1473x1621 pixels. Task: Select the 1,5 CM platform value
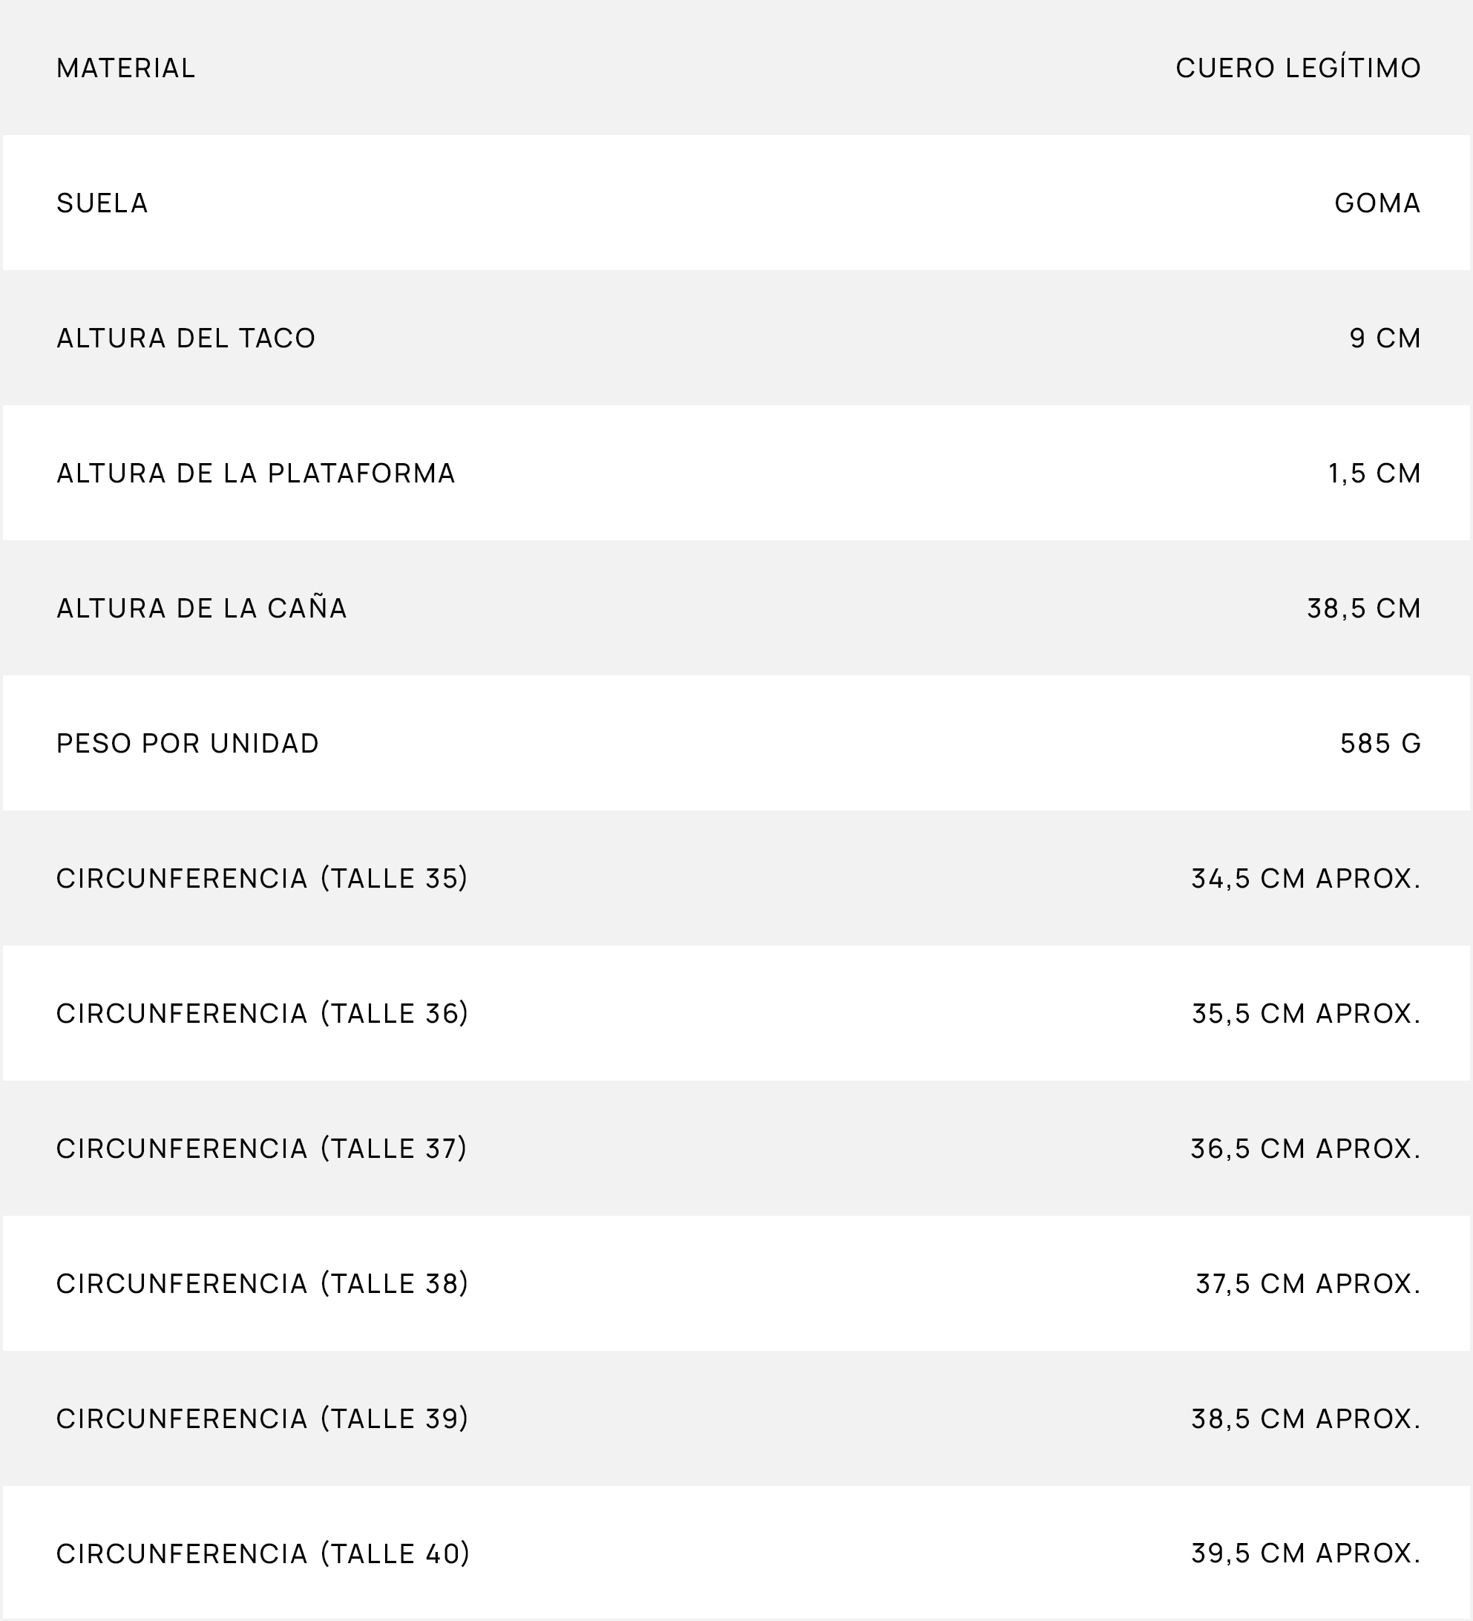pyautogui.click(x=1375, y=474)
